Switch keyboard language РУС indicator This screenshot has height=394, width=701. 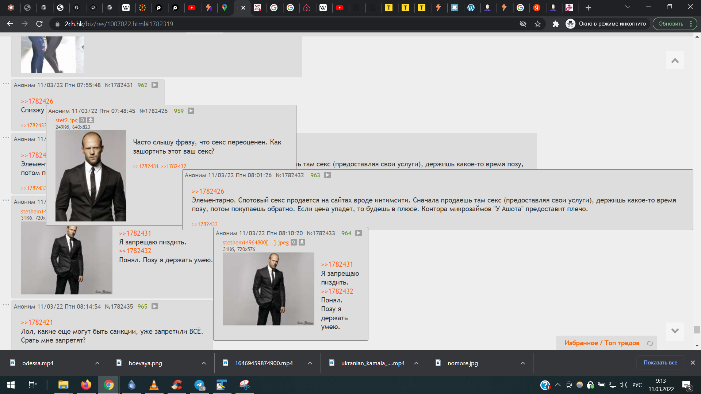tap(637, 385)
